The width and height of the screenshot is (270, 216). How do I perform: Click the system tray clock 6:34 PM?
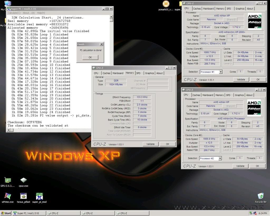click(x=263, y=213)
